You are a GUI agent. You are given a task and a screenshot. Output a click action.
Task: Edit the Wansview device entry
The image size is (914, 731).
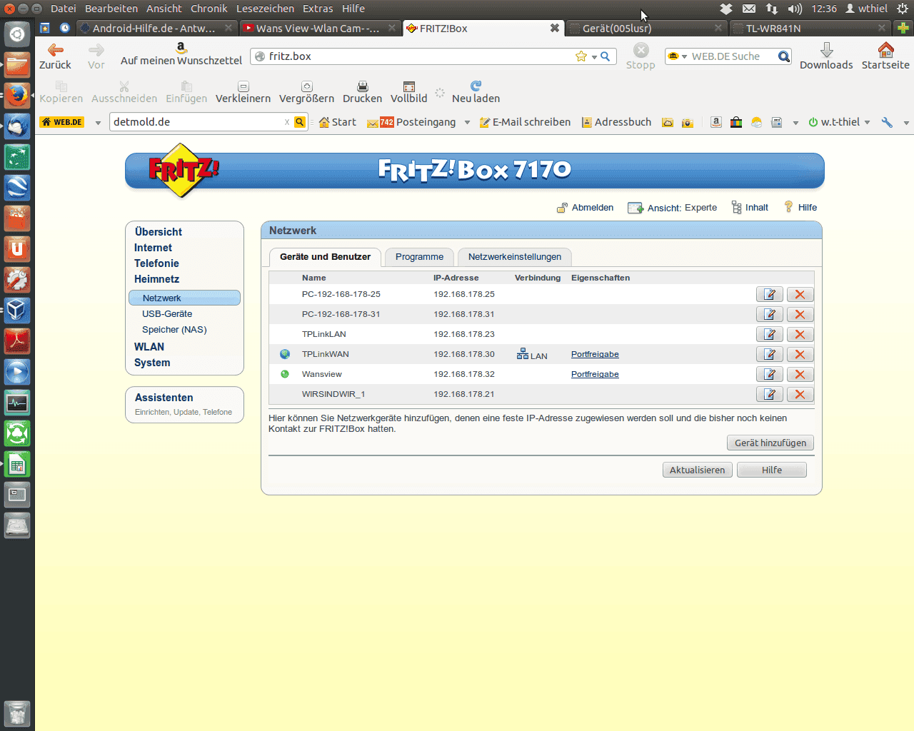[770, 374]
